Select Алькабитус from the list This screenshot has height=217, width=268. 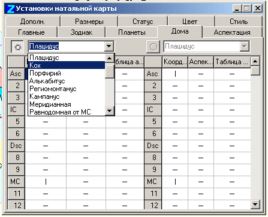(x=67, y=81)
